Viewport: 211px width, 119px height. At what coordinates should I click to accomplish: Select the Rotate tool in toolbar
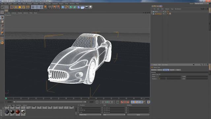(24, 7)
